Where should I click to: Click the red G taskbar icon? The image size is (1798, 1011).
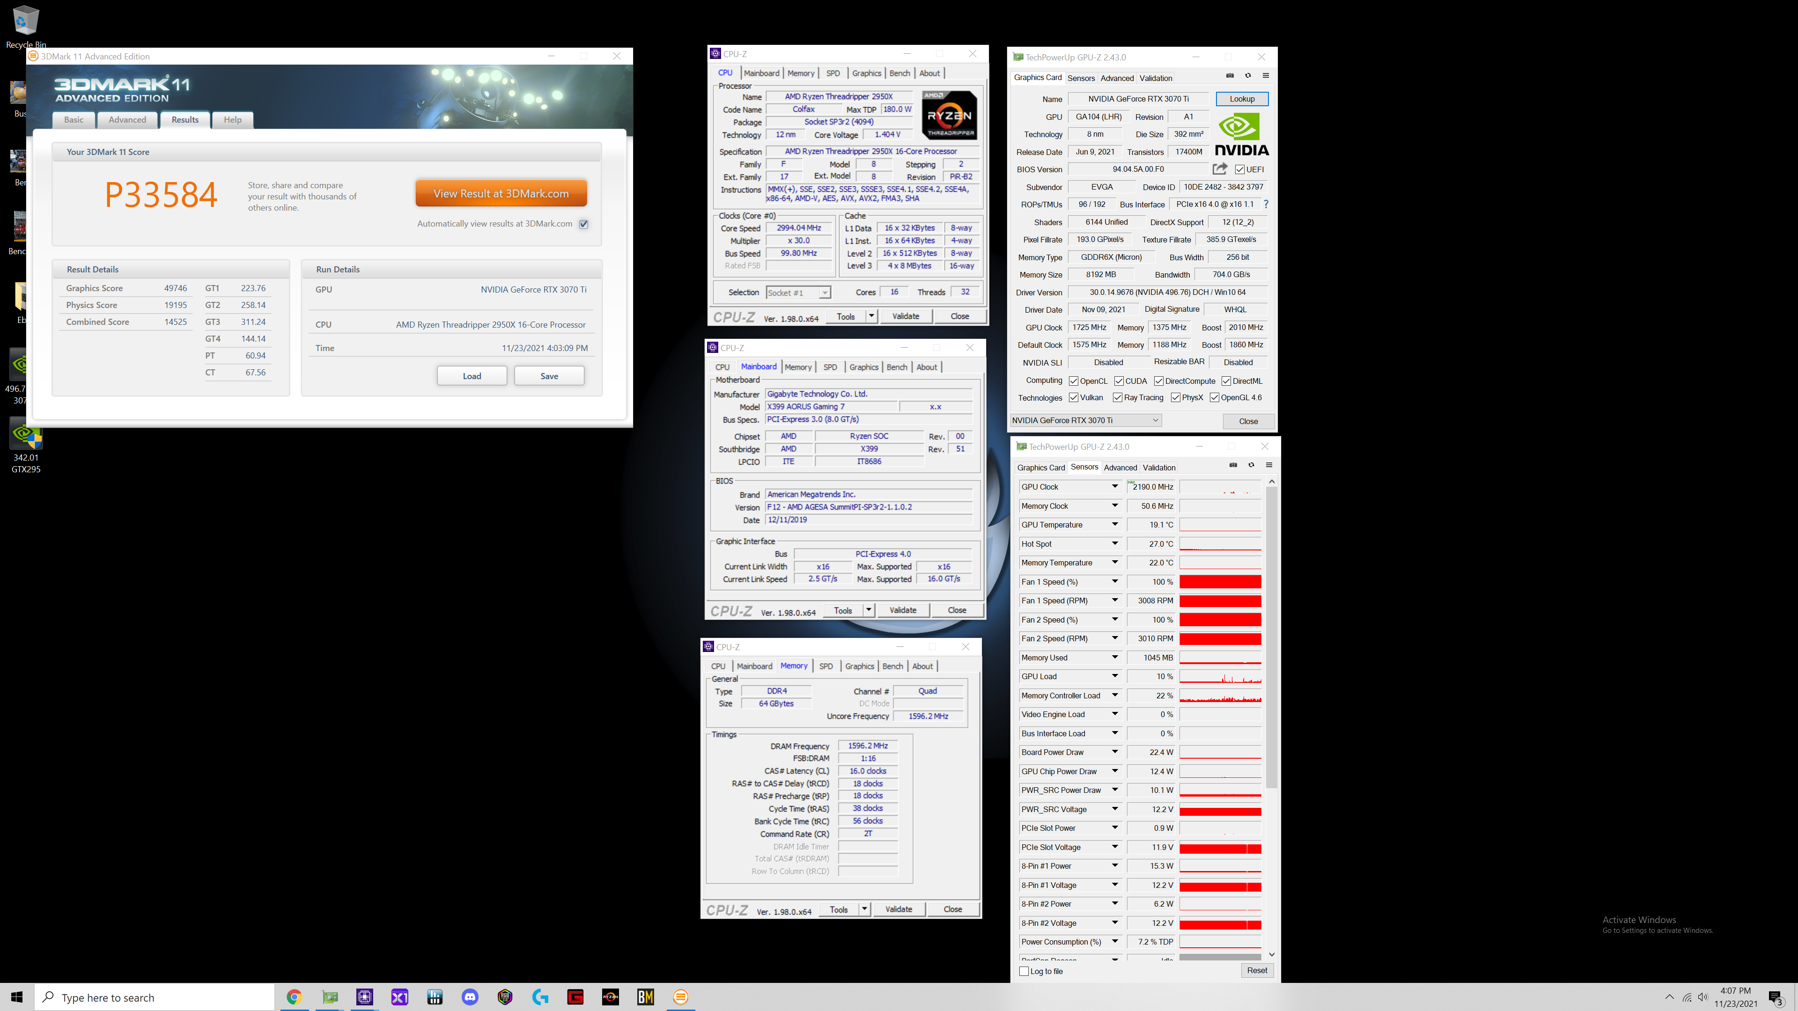click(x=575, y=997)
